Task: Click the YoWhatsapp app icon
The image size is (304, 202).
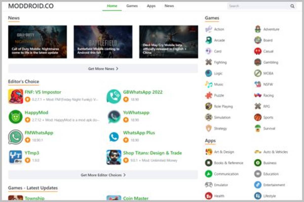Action: pyautogui.click(x=114, y=117)
